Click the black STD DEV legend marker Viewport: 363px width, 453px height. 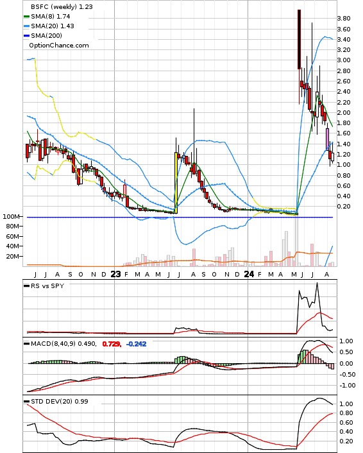click(x=26, y=401)
